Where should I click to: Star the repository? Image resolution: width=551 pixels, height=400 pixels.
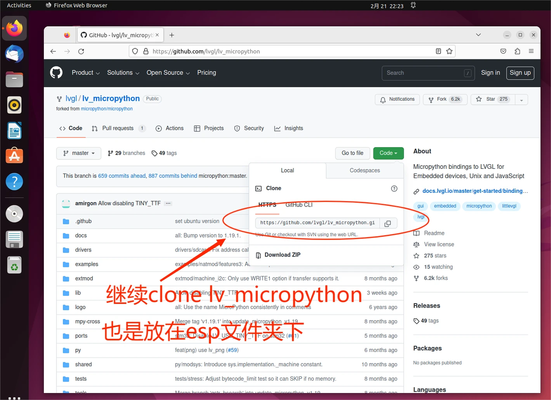click(x=493, y=100)
